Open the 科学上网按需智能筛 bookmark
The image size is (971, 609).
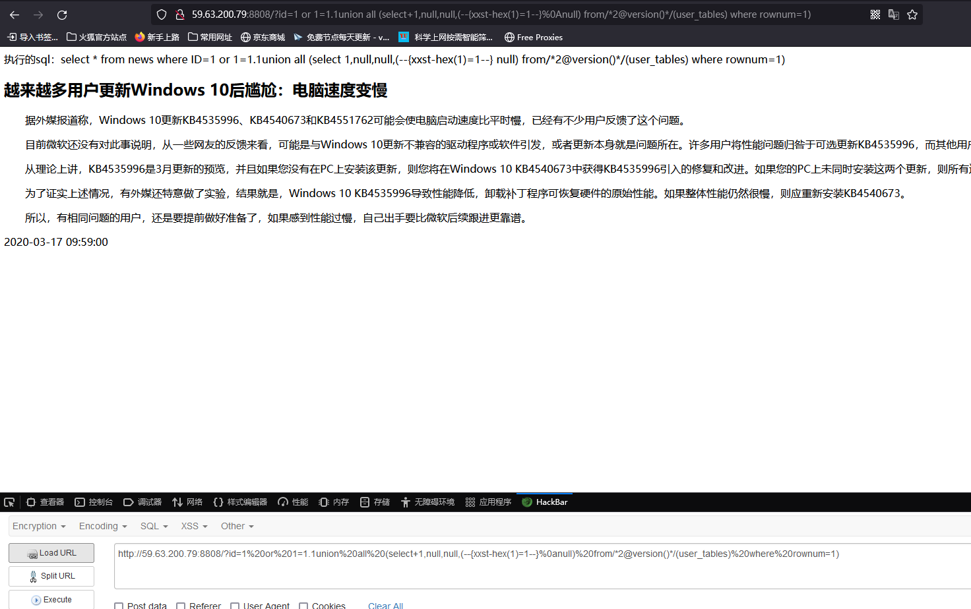445,38
